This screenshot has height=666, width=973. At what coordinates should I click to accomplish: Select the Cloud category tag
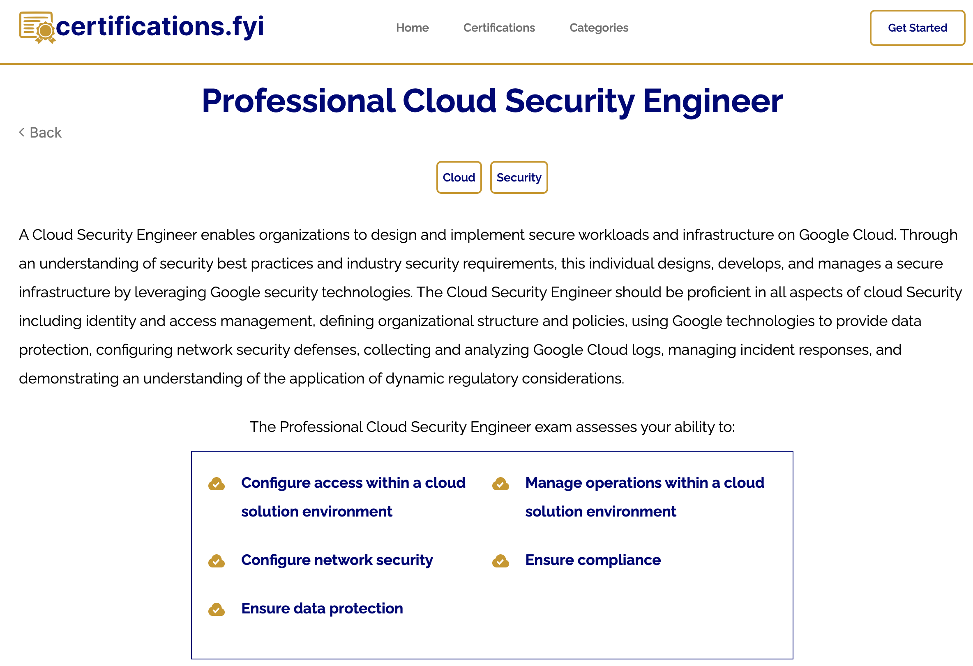click(459, 177)
